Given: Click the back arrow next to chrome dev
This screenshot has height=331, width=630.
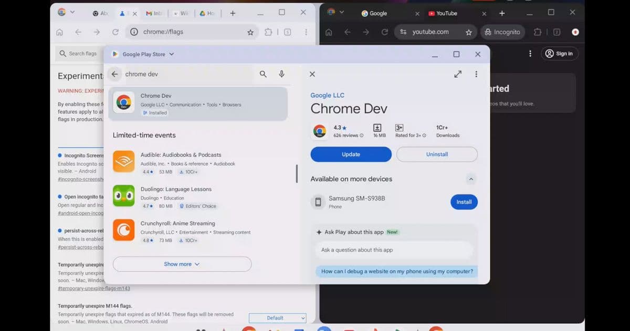Looking at the screenshot, I should coord(114,74).
